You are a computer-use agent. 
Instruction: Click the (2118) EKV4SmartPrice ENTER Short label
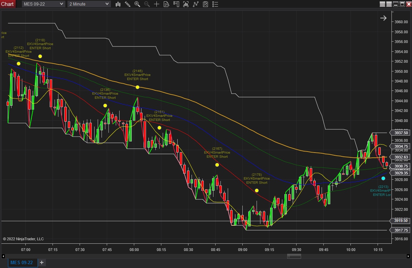(x=40, y=44)
